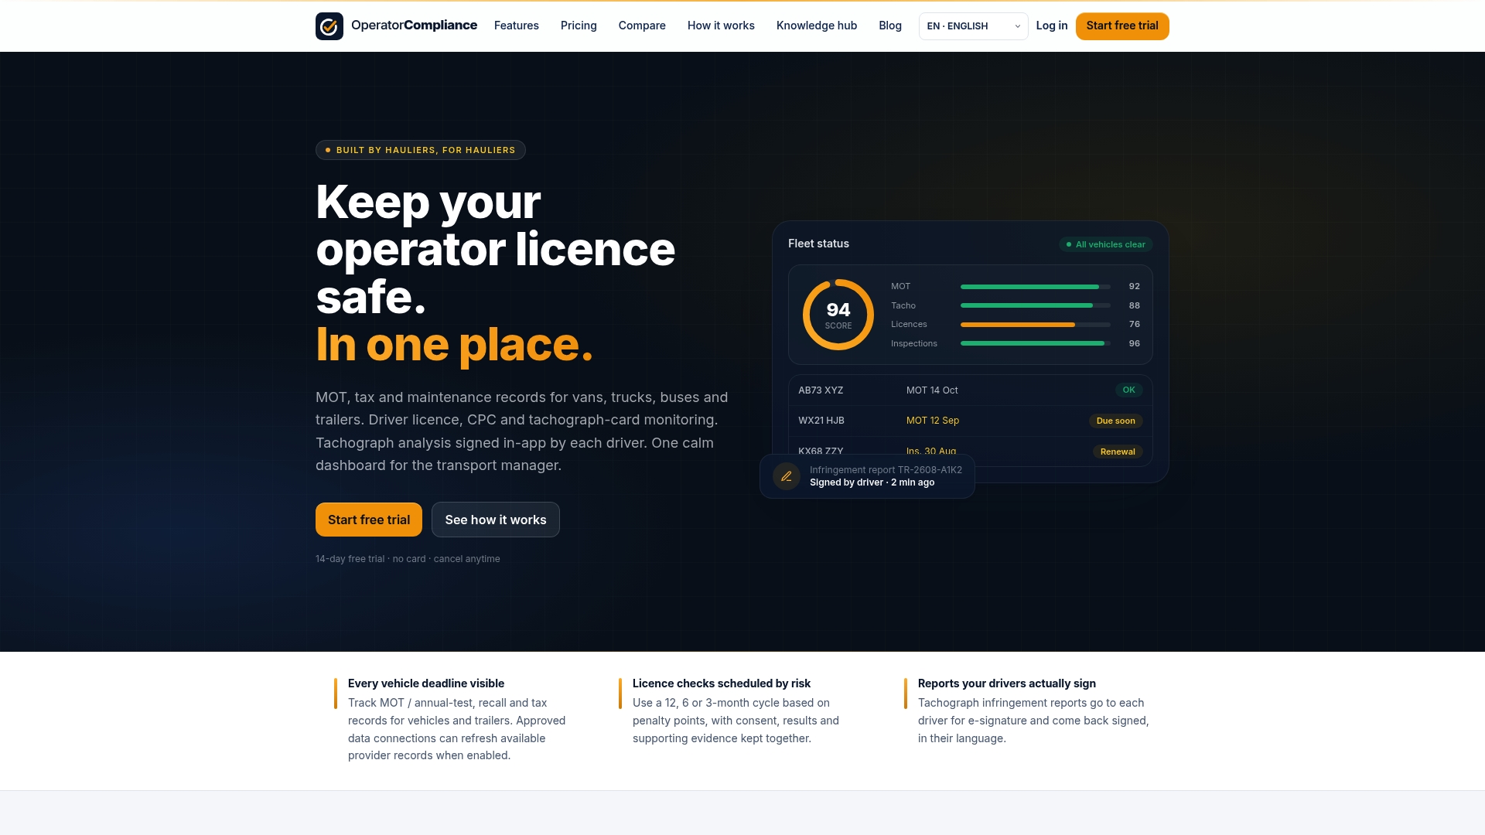
Task: Click the 14-day free trial note text
Action: coord(408,559)
